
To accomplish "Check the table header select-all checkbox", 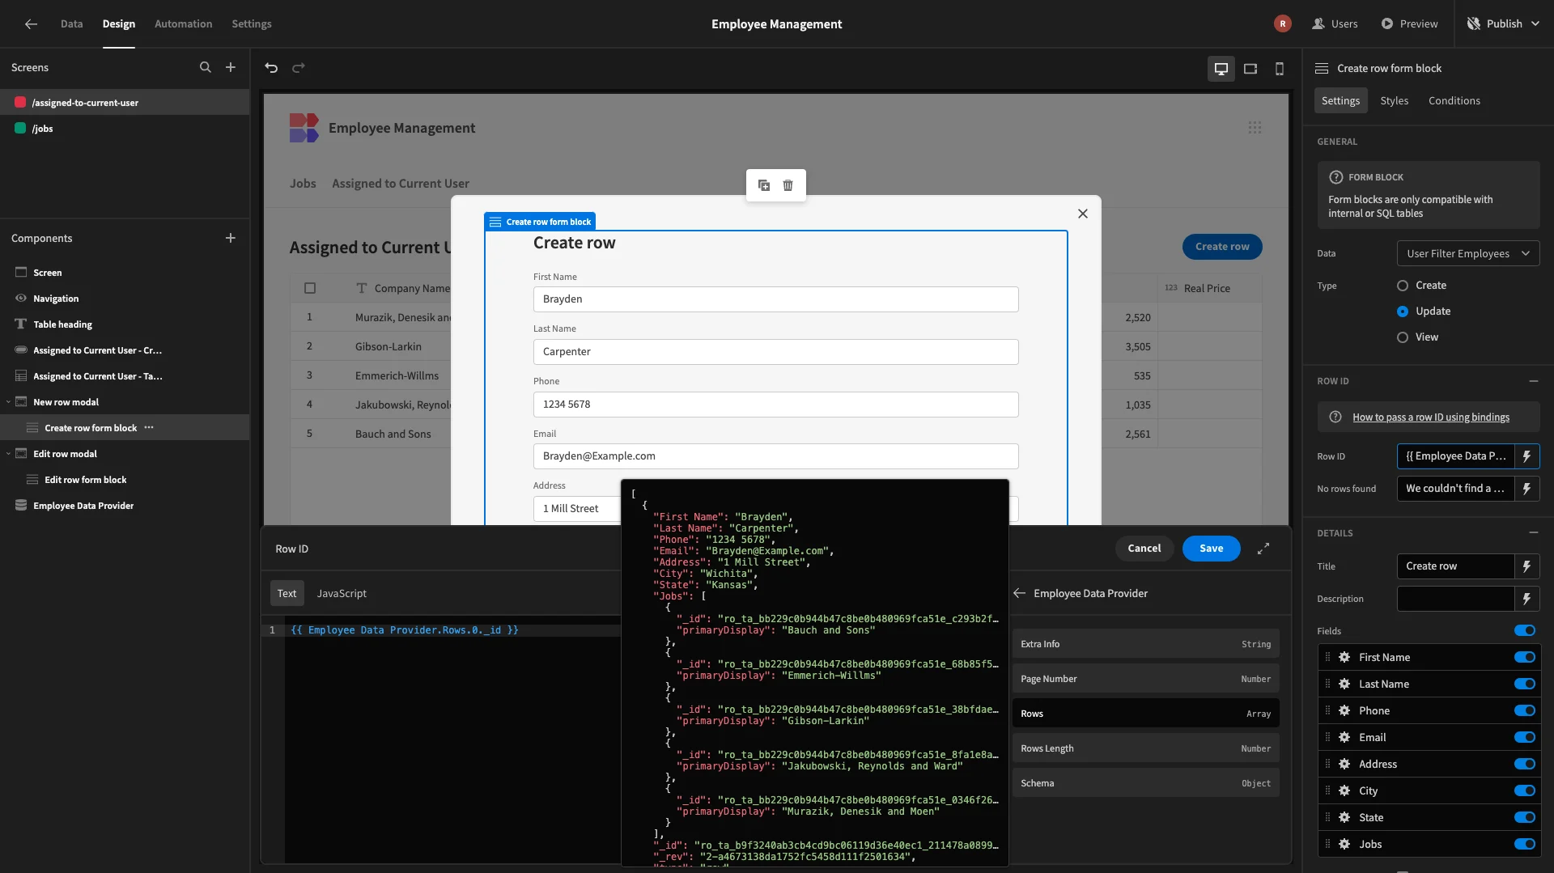I will pos(310,288).
